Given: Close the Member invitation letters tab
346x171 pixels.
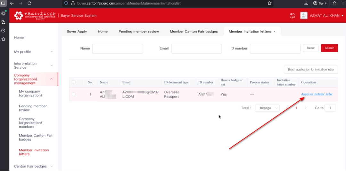Looking at the screenshot, I should click(274, 32).
